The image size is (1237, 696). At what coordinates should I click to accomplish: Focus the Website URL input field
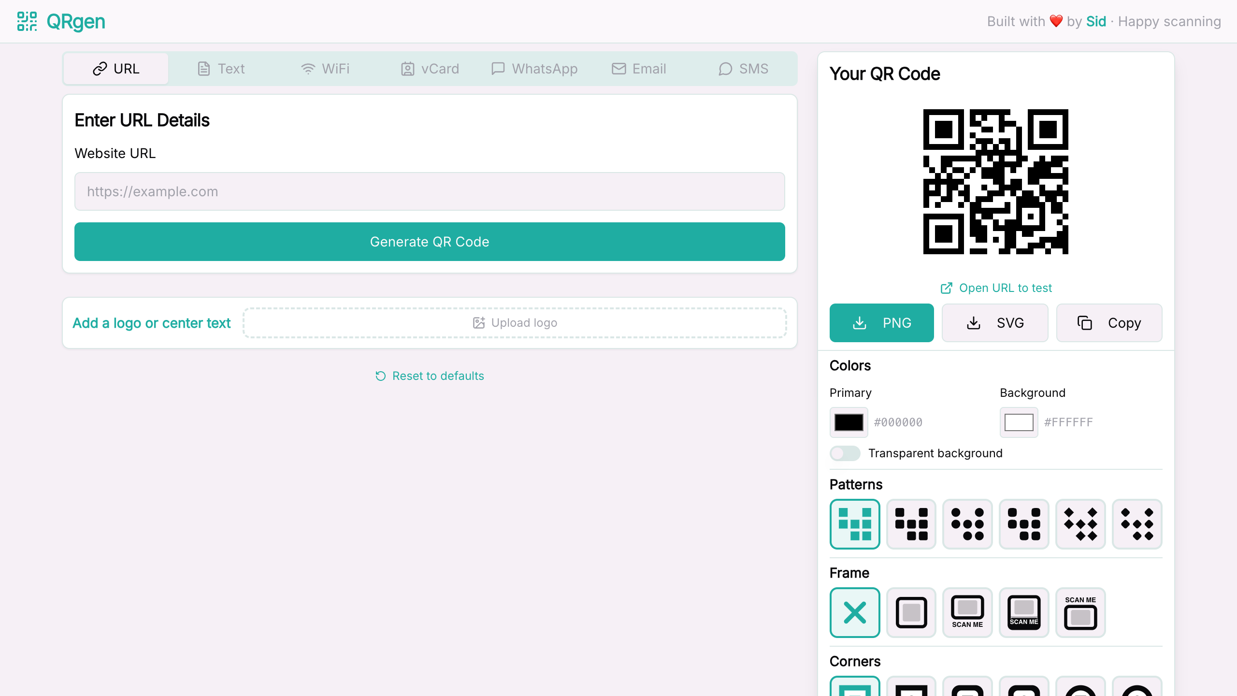coord(430,191)
